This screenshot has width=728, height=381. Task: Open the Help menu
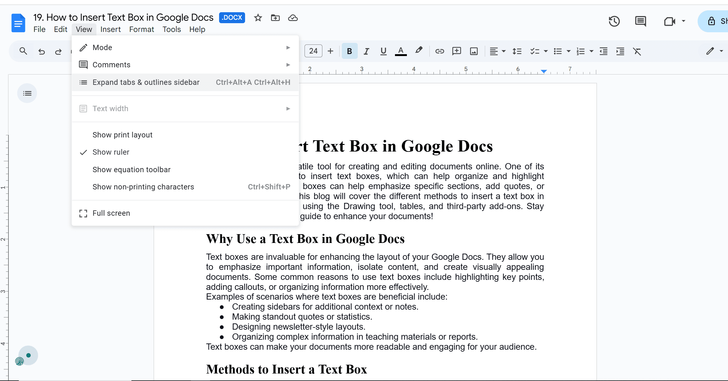[197, 29]
